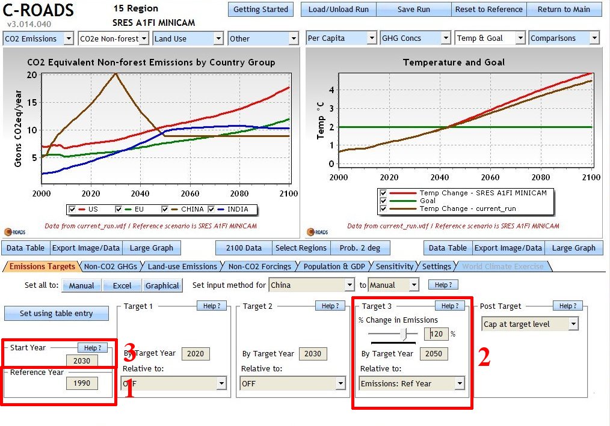Export Image/Data for the temperature graph
610x426 pixels.
point(508,248)
